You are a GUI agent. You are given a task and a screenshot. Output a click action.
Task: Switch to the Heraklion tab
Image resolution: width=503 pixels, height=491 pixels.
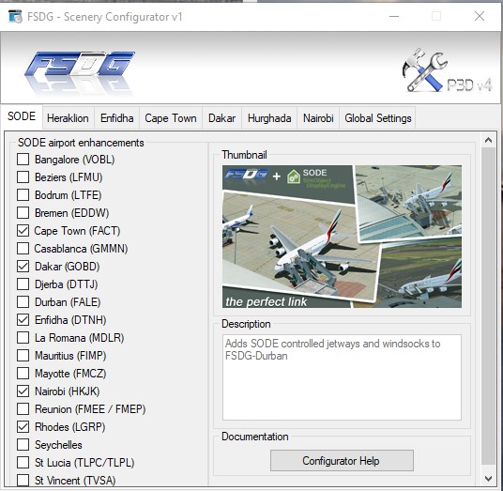point(68,118)
